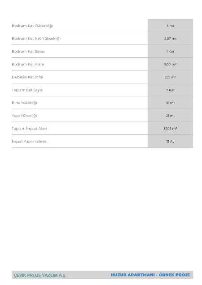This screenshot has width=202, height=285.
Task: Click the Toplam İnşaat Alanı label
Action: point(30,129)
